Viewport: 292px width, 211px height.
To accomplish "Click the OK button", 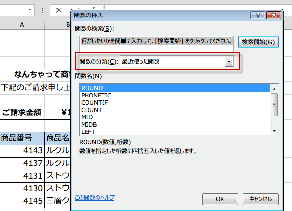I will click(x=220, y=199).
